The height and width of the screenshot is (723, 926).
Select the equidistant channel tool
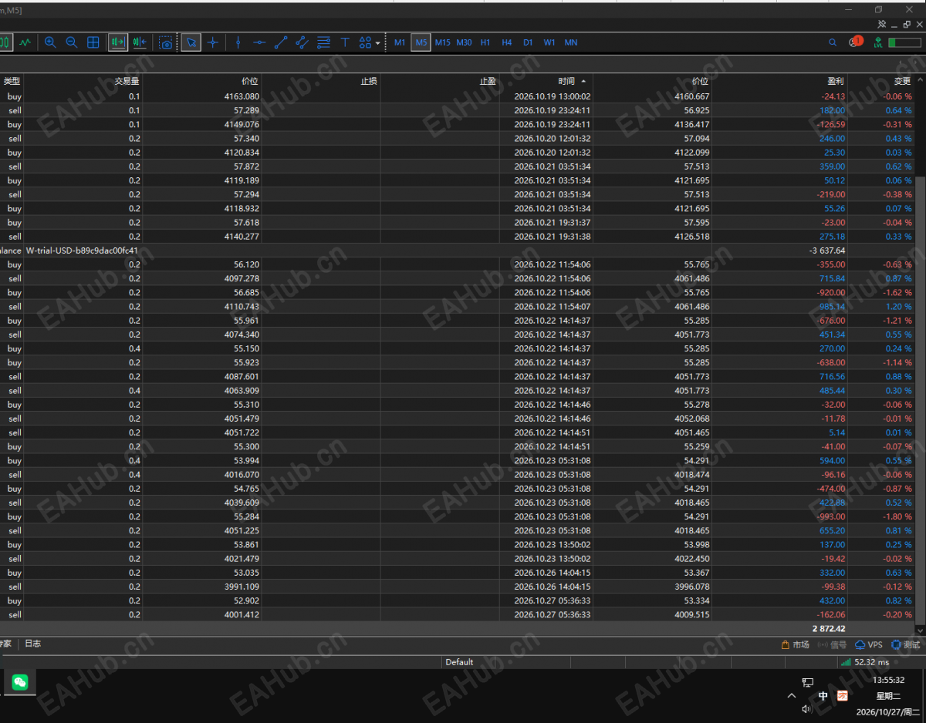pos(302,42)
